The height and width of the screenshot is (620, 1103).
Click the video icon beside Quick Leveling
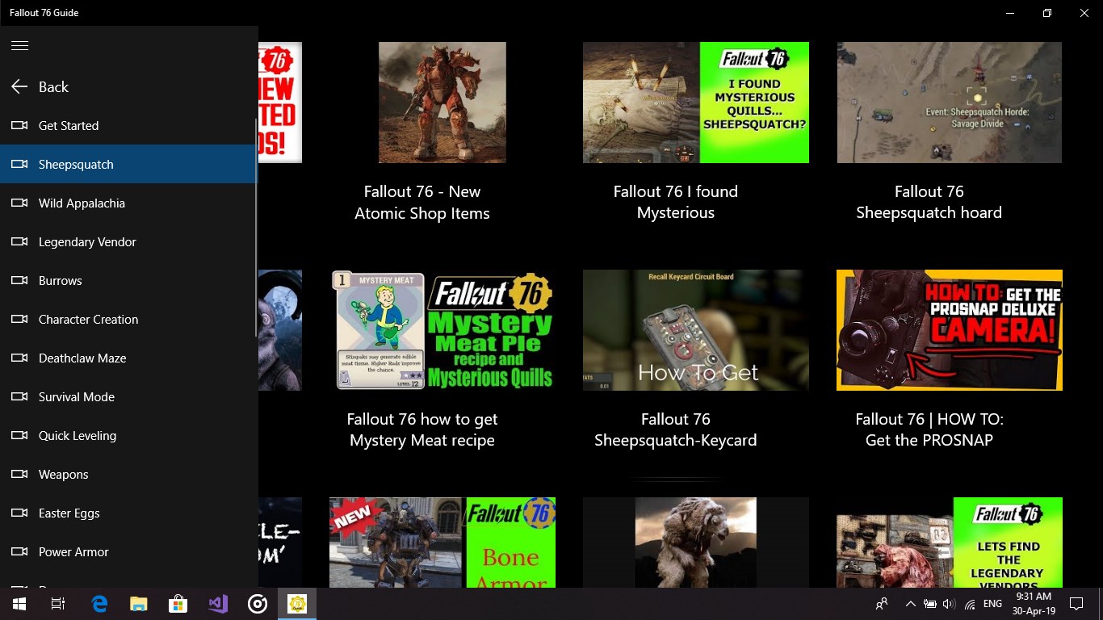(x=19, y=435)
